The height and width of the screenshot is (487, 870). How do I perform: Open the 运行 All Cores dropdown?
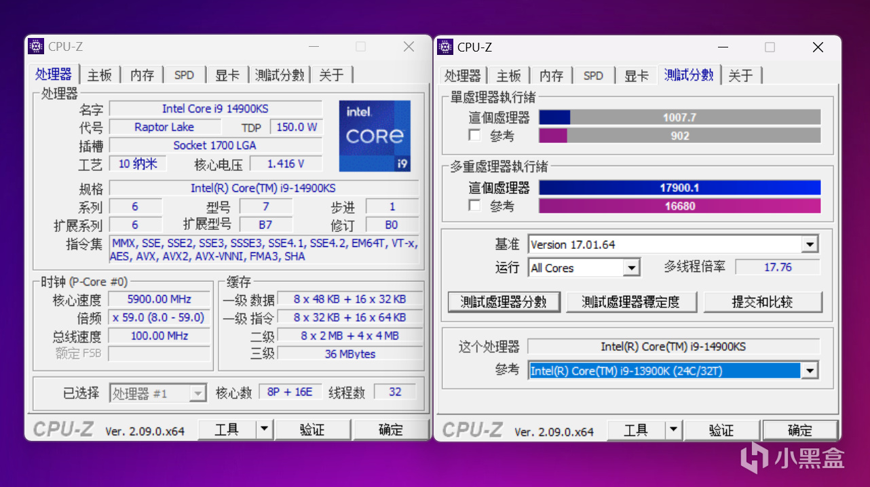click(x=632, y=268)
